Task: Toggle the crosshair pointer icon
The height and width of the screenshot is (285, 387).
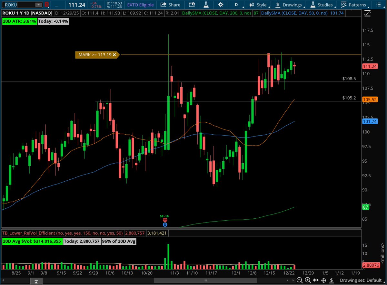Action: (x=324, y=280)
